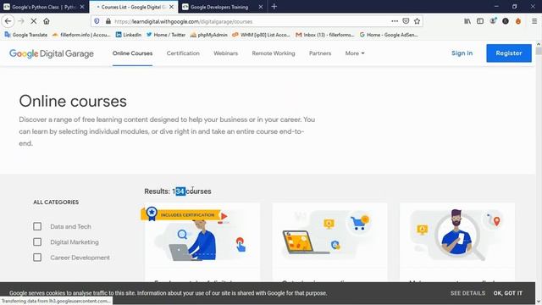
Task: Click the Google Digital Garage logo
Action: (x=52, y=53)
